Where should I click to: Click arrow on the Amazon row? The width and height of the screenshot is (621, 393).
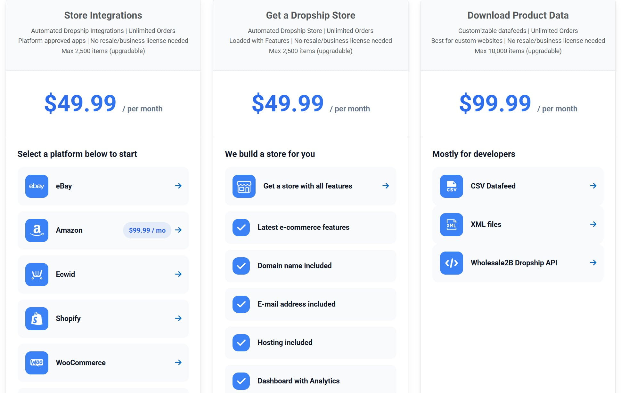[178, 230]
